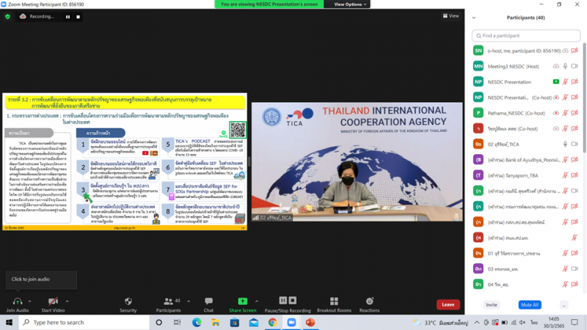Start video with the camera icon
The image size is (587, 330).
point(53,301)
